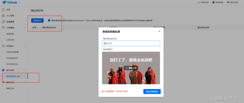The height and width of the screenshot is (103, 244).
Task: Open 意见反馈 feedback link
Action: point(232,2)
